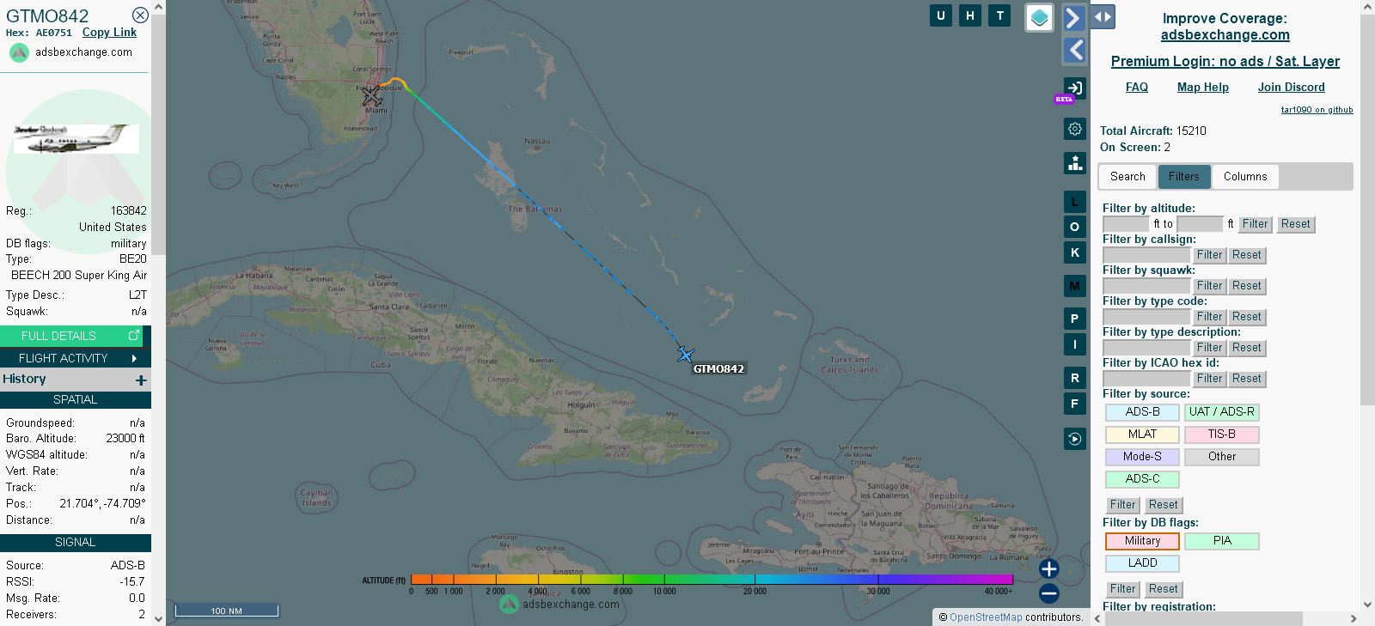Click the minimum altitude input field

(1127, 224)
